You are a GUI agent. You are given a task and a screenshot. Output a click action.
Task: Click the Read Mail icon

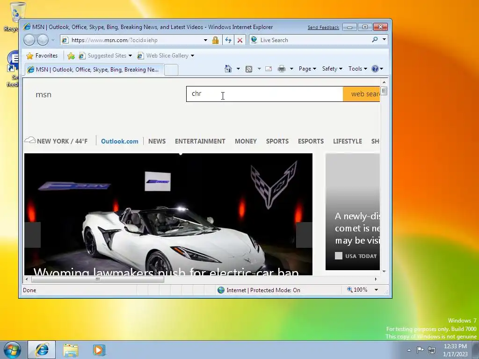pyautogui.click(x=269, y=69)
